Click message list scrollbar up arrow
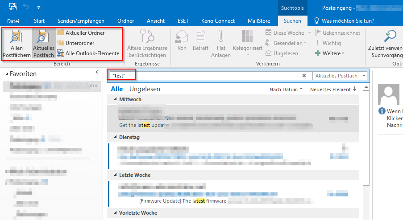 coord(366,87)
